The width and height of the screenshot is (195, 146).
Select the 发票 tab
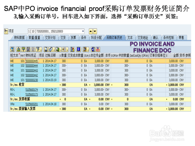click(x=73, y=38)
